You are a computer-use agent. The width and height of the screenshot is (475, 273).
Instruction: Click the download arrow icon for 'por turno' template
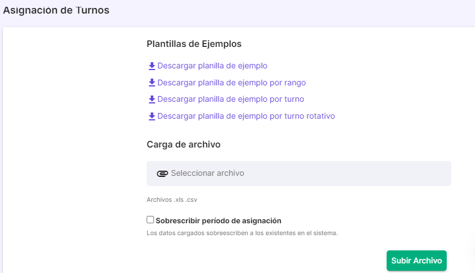(152, 99)
